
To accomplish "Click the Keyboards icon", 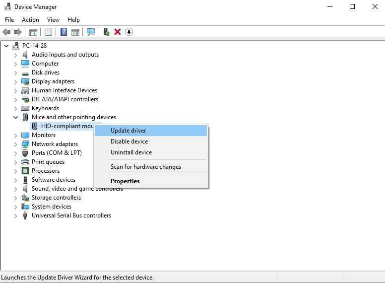I will [25, 108].
